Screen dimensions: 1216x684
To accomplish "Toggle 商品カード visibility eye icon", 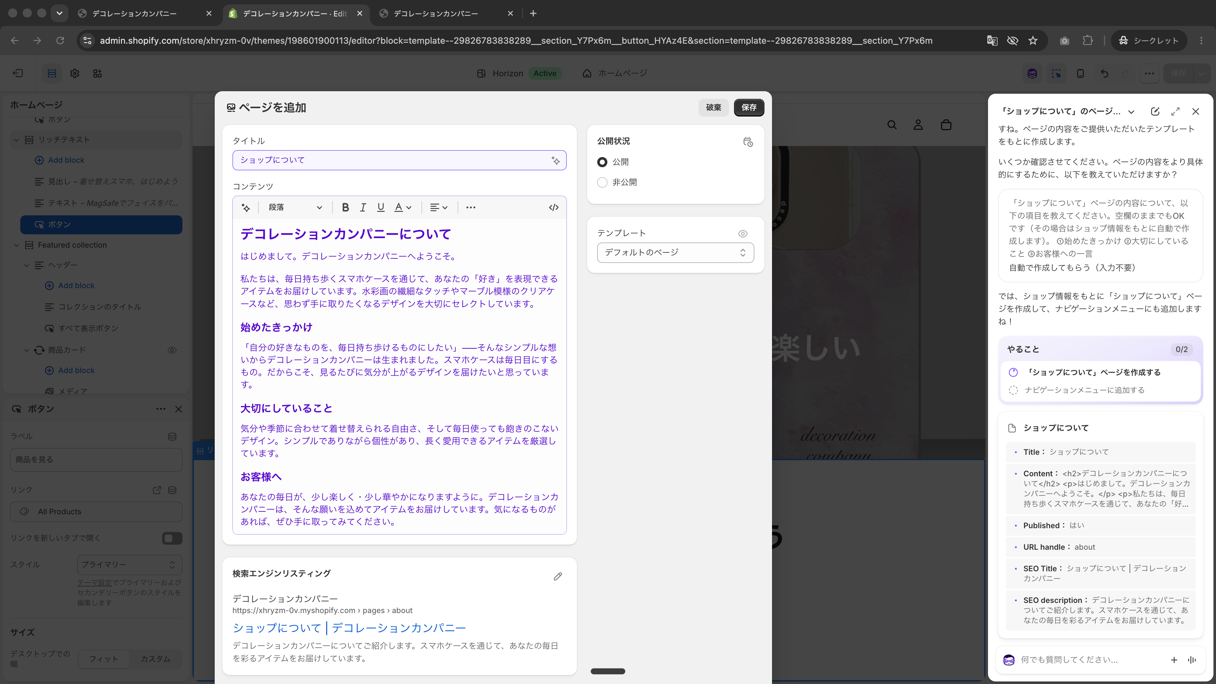I will pos(172,350).
